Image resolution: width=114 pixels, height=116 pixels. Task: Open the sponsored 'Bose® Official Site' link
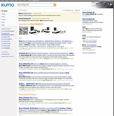click(x=25, y=13)
